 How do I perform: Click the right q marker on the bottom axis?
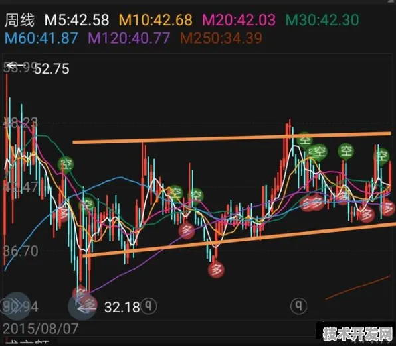(298, 306)
